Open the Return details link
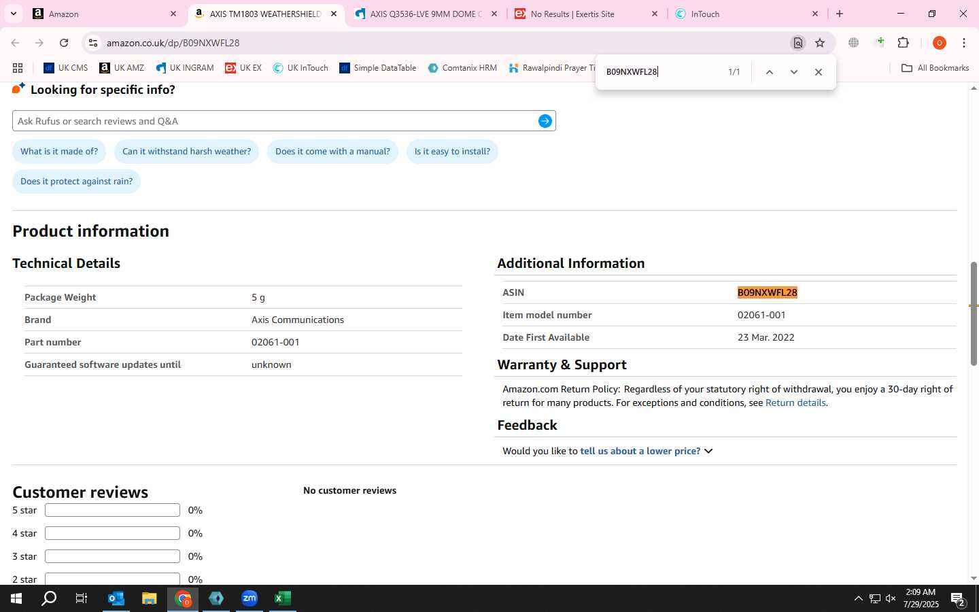979x612 pixels. (x=795, y=403)
